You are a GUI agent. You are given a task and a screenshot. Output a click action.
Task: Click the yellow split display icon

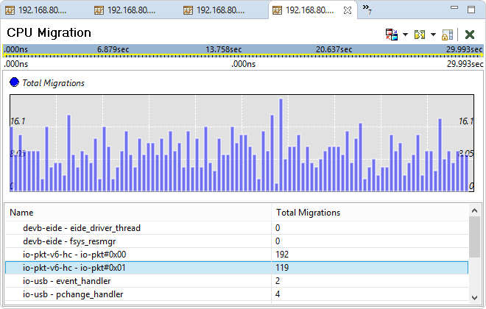(420, 35)
